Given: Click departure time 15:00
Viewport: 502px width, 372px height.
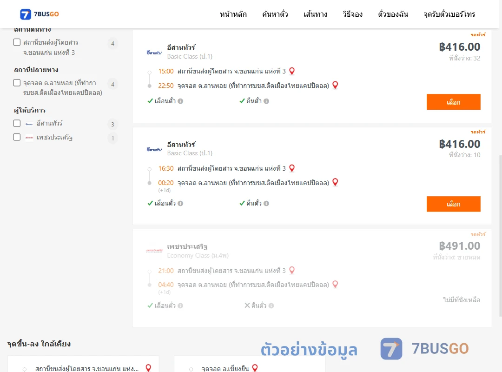Looking at the screenshot, I should pos(166,71).
